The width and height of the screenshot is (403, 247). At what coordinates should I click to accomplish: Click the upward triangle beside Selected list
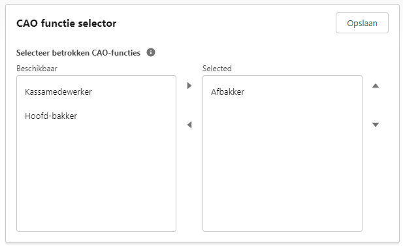376,86
